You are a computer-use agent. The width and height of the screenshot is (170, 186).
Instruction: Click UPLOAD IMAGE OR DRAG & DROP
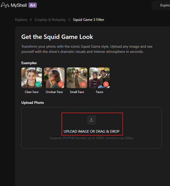click(92, 131)
